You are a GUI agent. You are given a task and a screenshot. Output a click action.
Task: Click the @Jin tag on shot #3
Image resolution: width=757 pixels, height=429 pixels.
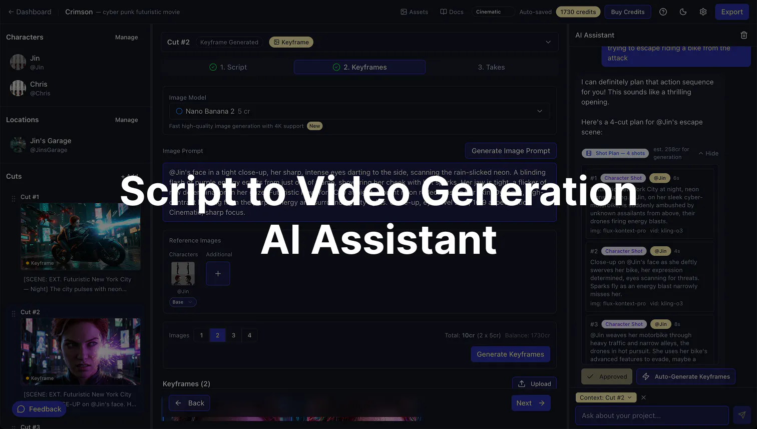click(661, 324)
